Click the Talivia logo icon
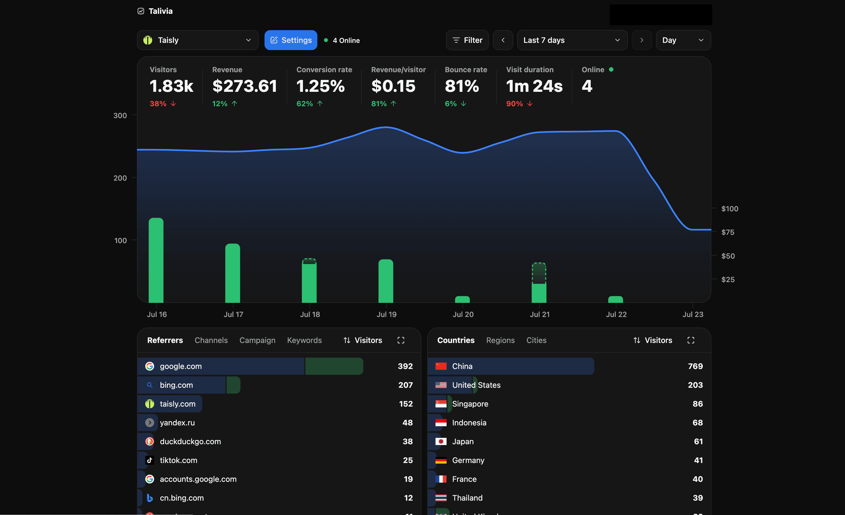This screenshot has height=515, width=845. tap(141, 11)
